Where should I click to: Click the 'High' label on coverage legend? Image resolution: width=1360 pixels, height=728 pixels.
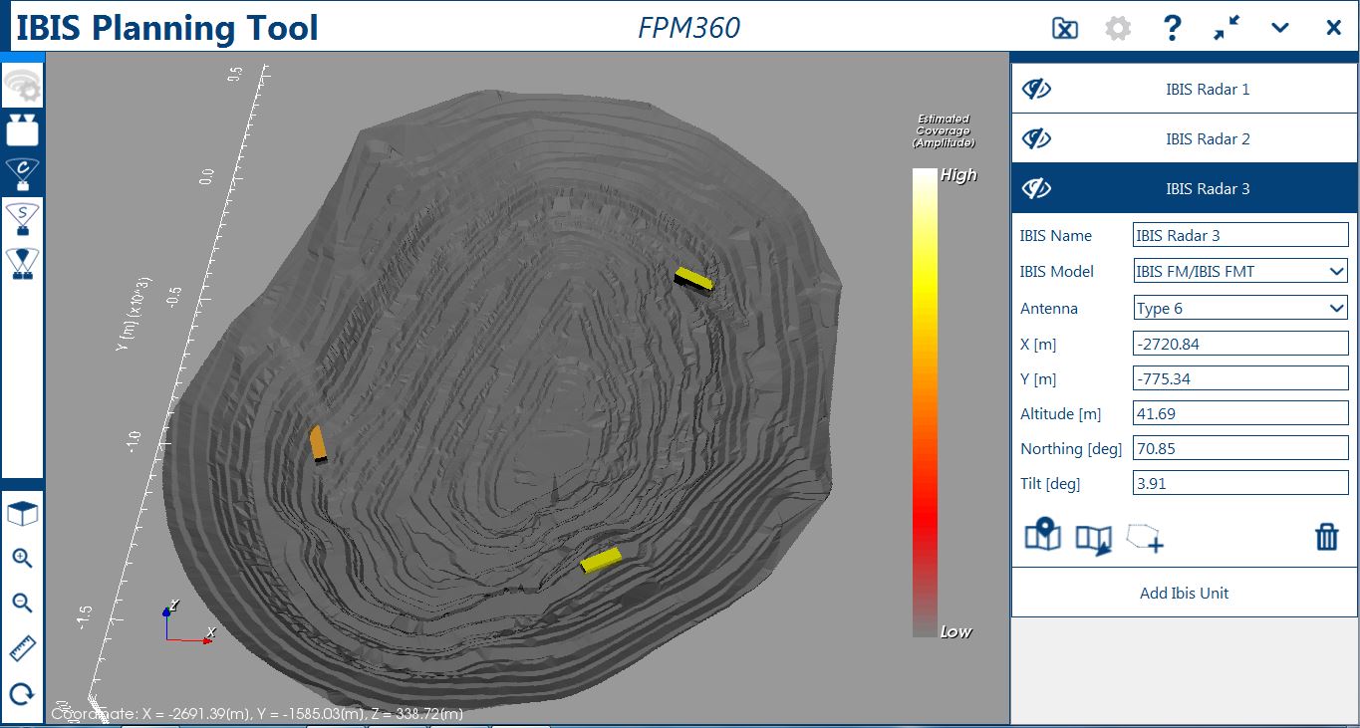958,175
